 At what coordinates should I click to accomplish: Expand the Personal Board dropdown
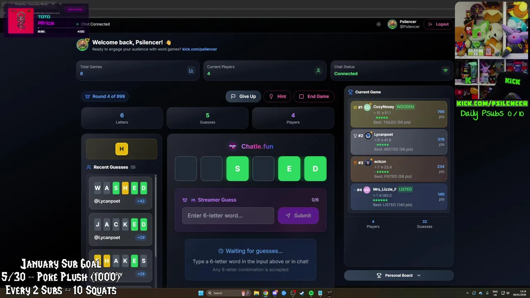click(399, 275)
